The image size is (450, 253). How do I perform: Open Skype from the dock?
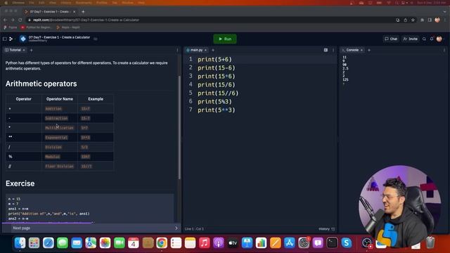pyautogui.click(x=347, y=243)
